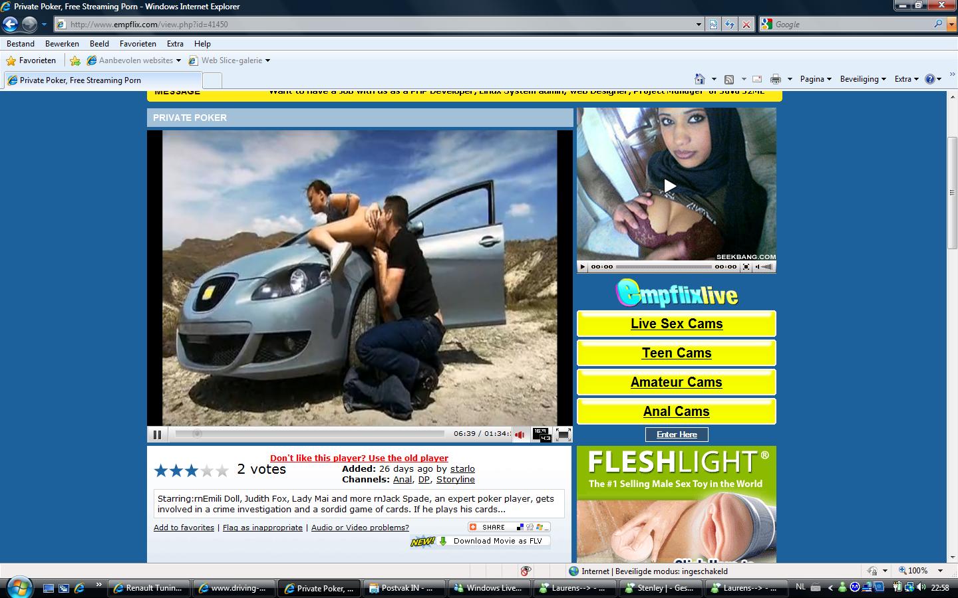Expand the Beveiliging dropdown menu

point(863,79)
